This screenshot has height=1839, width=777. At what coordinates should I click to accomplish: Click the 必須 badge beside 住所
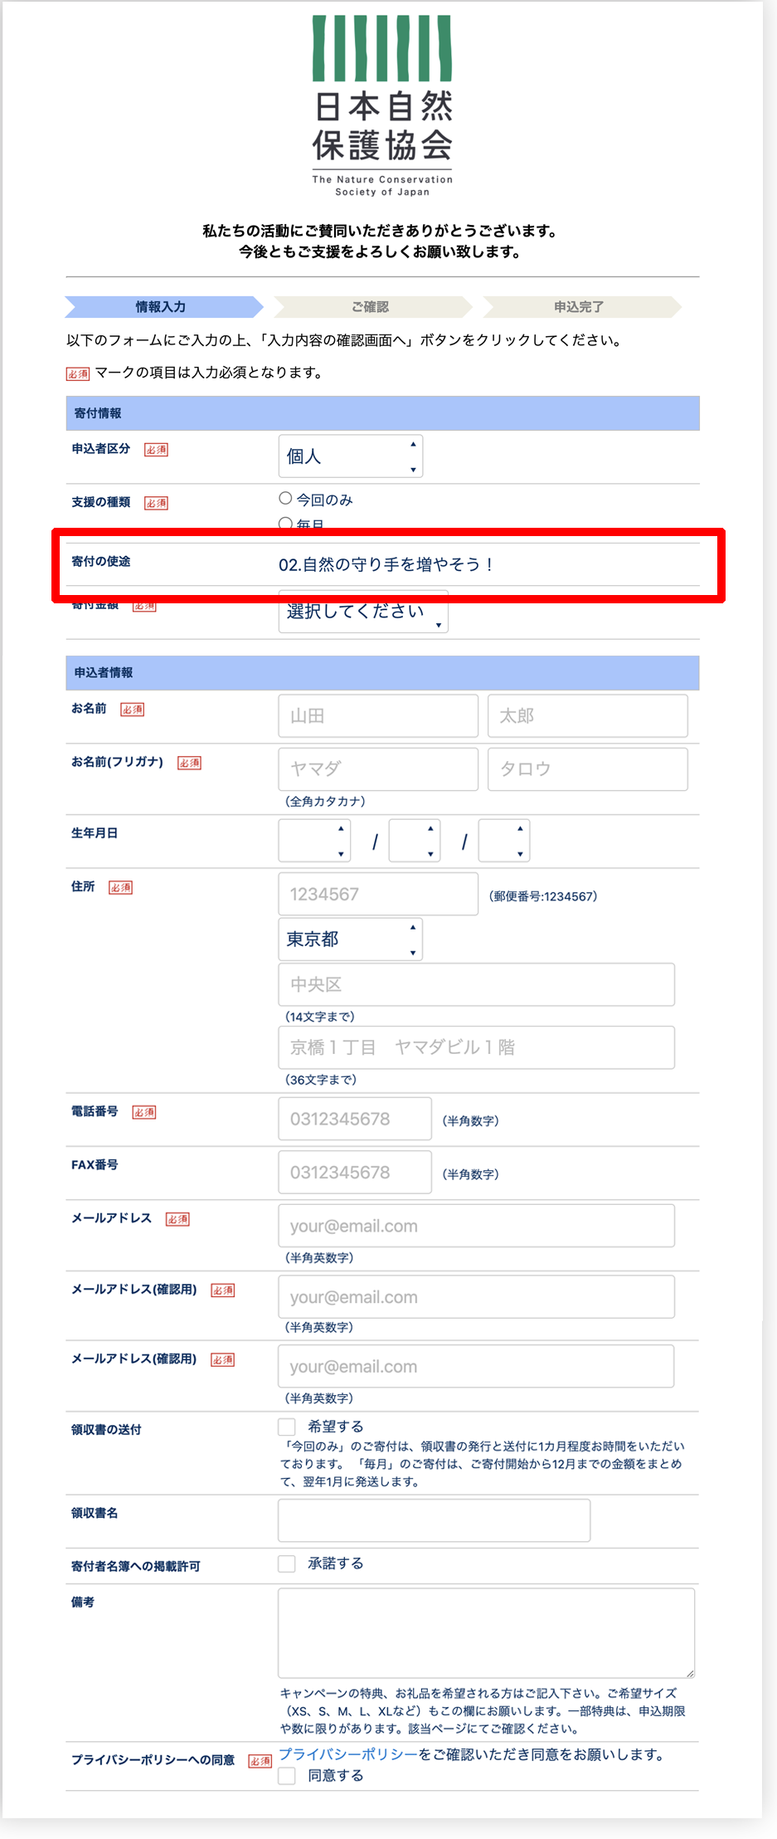pyautogui.click(x=120, y=888)
